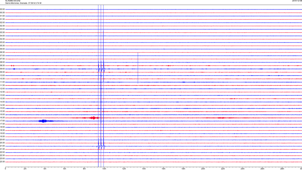The width and height of the screenshot is (302, 170).
Task: Select the 04:30 row label
Action: 2,39
